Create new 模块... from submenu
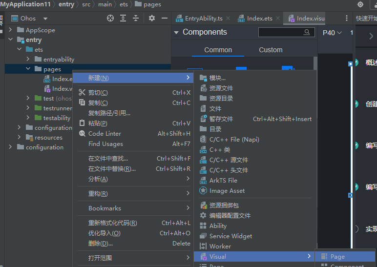The image size is (377, 267). (255, 78)
